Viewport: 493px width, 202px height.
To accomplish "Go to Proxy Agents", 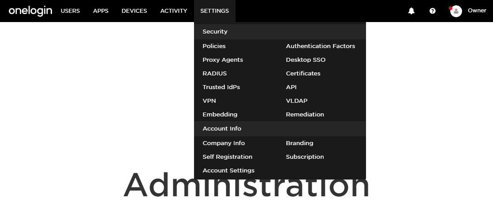I will pyautogui.click(x=223, y=60).
